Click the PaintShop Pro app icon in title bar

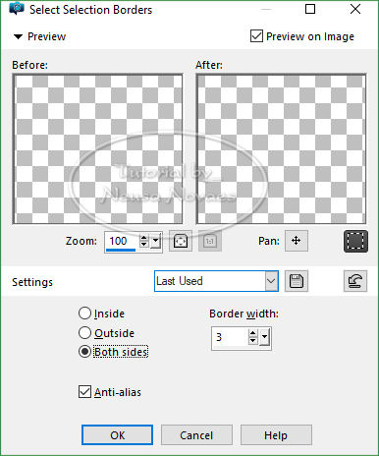tap(17, 9)
